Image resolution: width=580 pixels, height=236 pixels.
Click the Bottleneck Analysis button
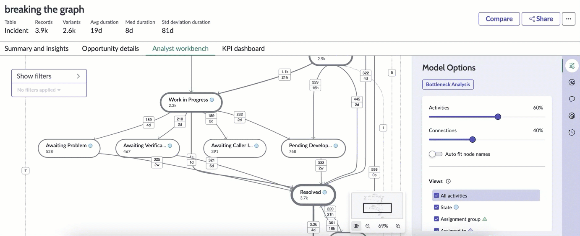click(x=448, y=85)
